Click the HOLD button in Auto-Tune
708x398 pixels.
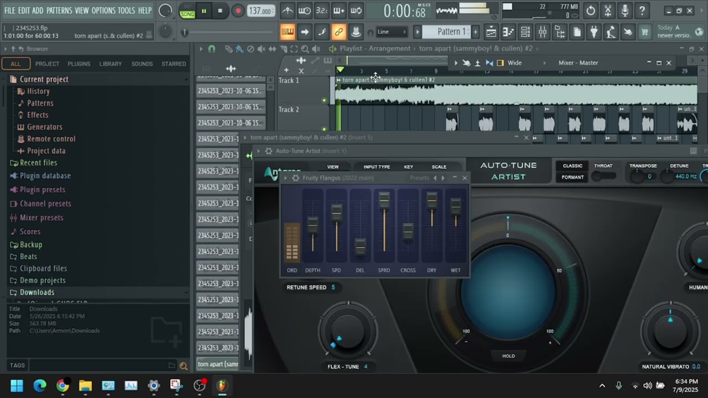[x=508, y=356]
